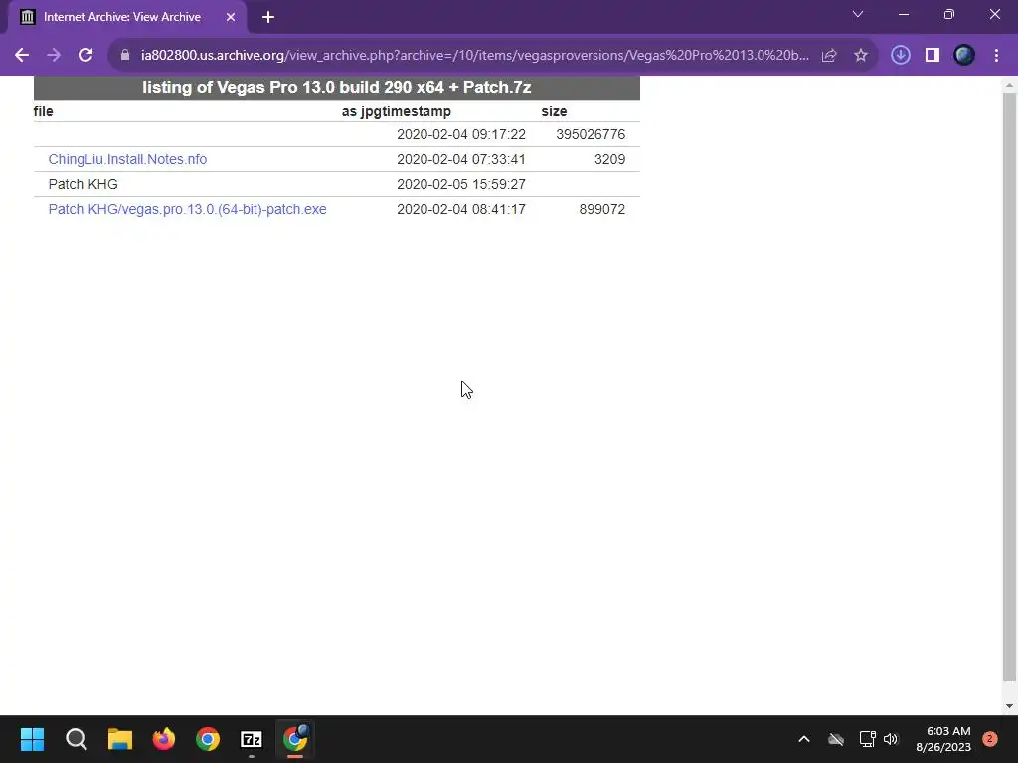Click the size value 3209
Screen dimensions: 1018x763
[609, 159]
